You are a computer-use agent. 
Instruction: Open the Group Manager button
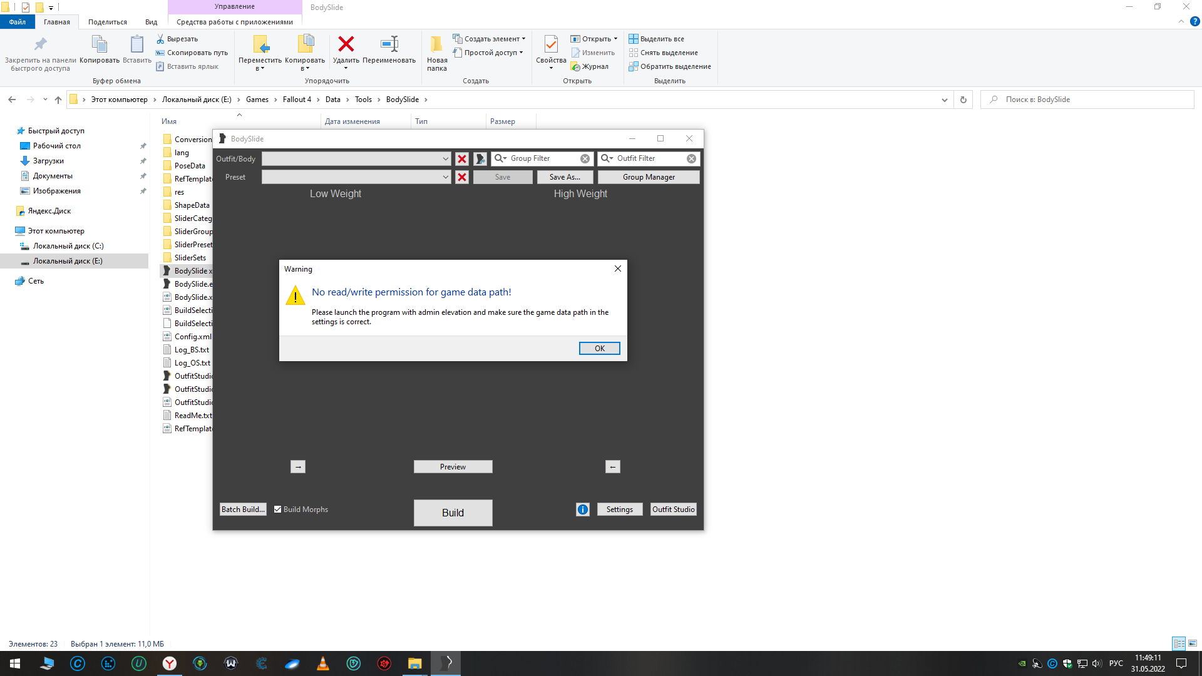coord(648,177)
